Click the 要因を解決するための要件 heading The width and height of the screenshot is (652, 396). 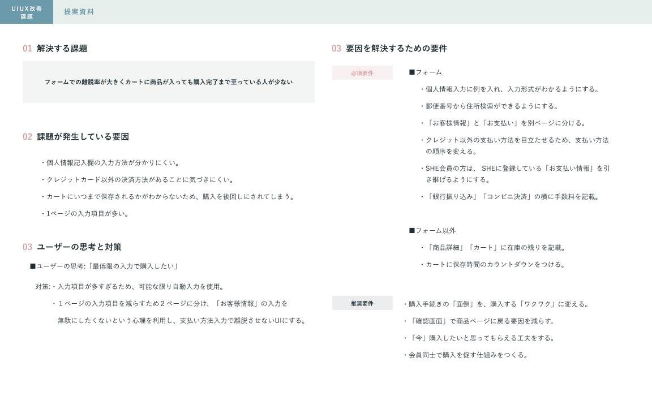[396, 49]
